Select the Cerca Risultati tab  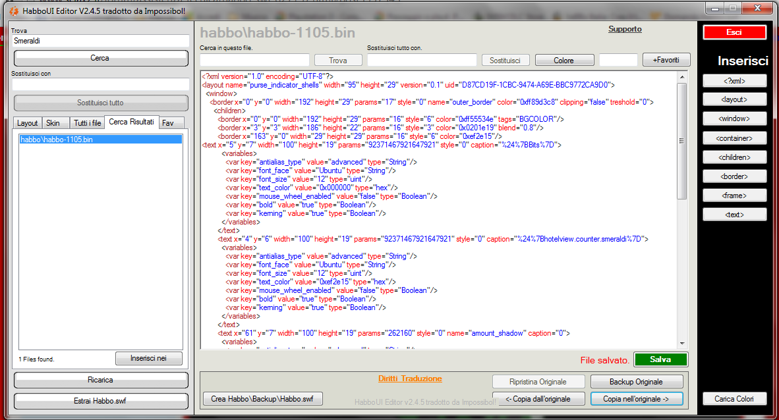(132, 122)
